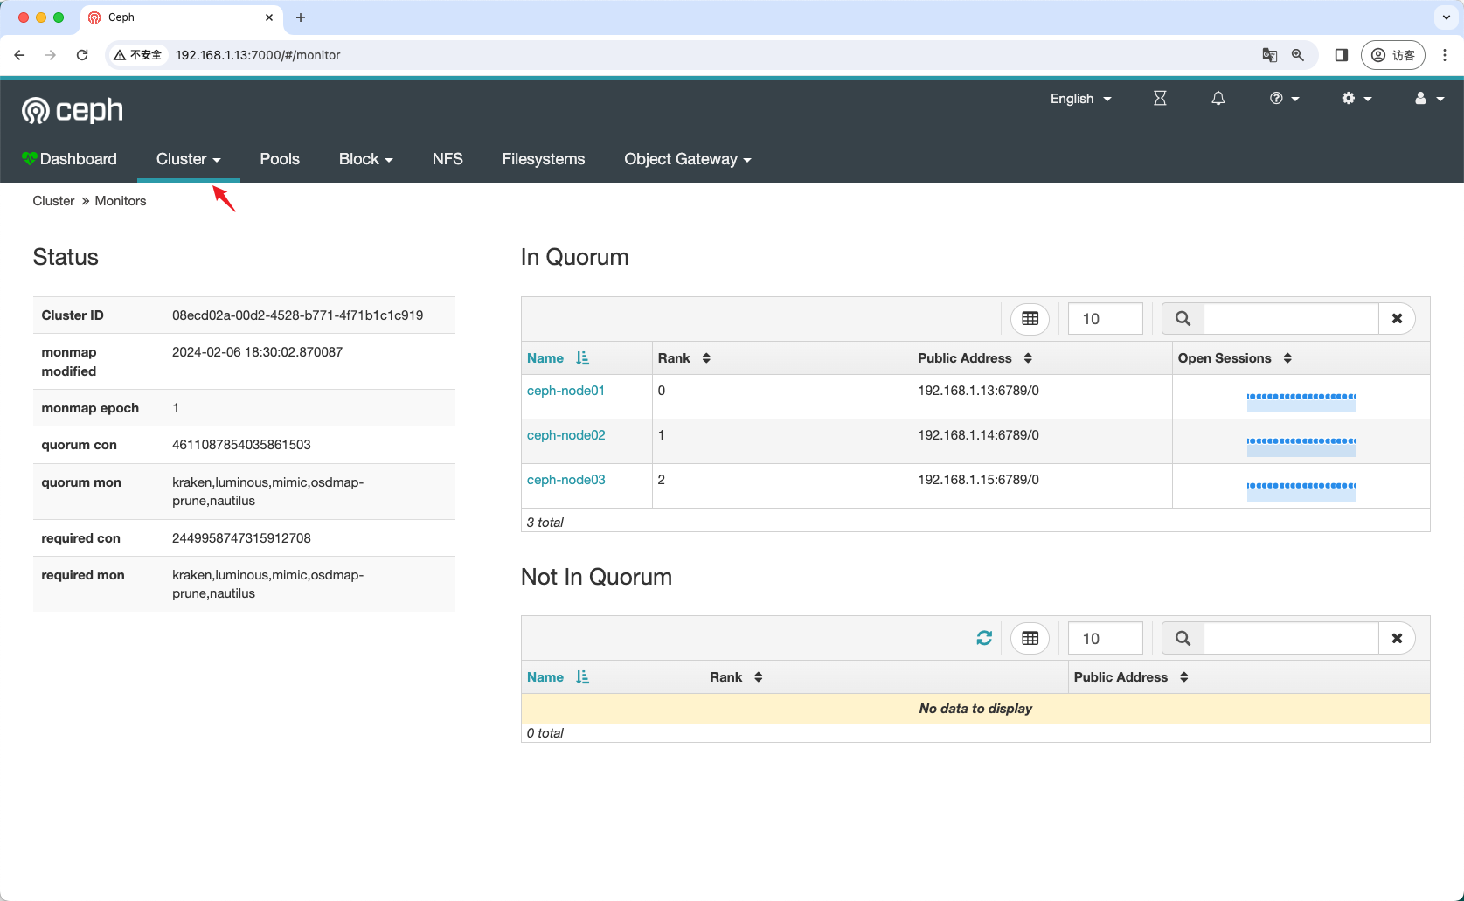Open a new browser tab
1464x901 pixels.
[x=301, y=17]
